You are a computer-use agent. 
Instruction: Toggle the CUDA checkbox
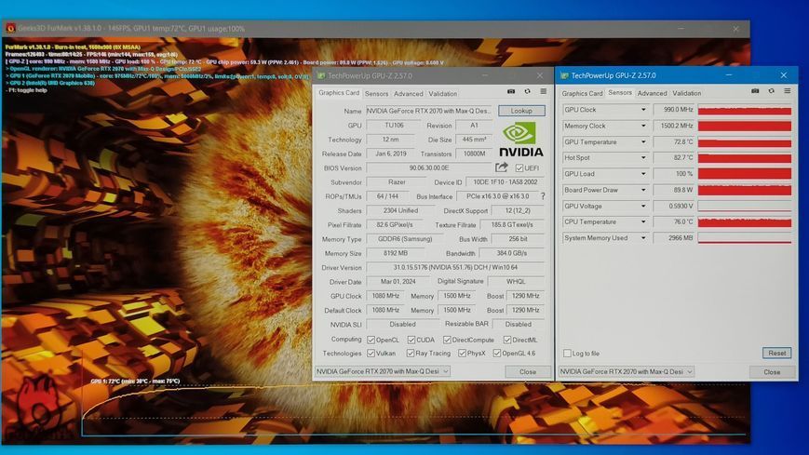pyautogui.click(x=411, y=340)
